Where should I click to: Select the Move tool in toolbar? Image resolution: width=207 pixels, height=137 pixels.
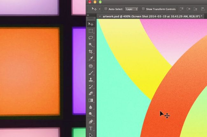coord(91,24)
